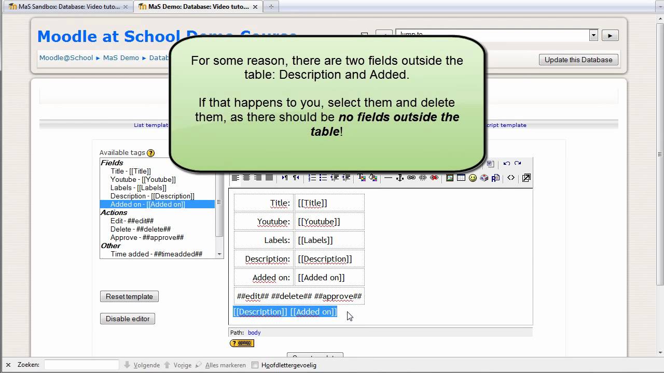Screen dimensions: 664x373
Task: Switch to the MaS Sandbox browser tab
Action: click(x=68, y=7)
